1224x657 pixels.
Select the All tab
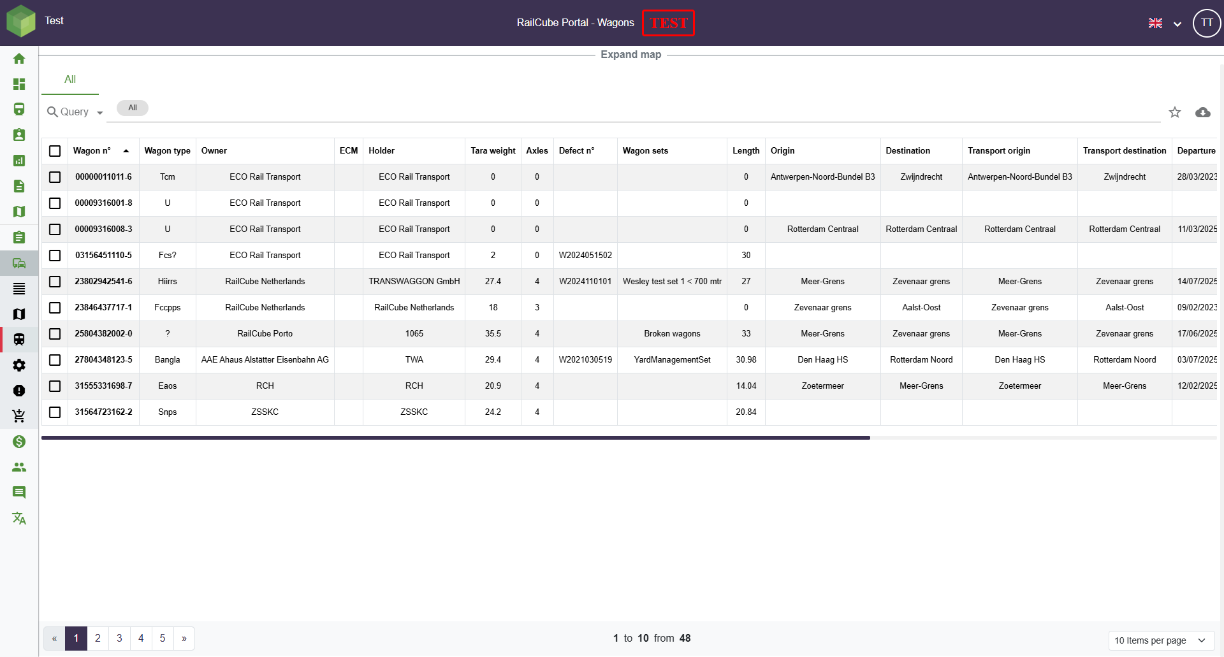click(x=70, y=80)
